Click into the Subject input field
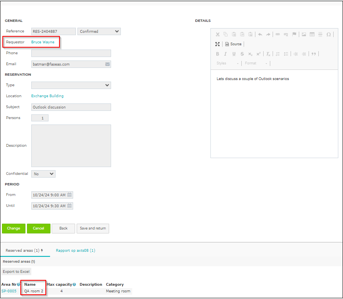 tap(71, 107)
